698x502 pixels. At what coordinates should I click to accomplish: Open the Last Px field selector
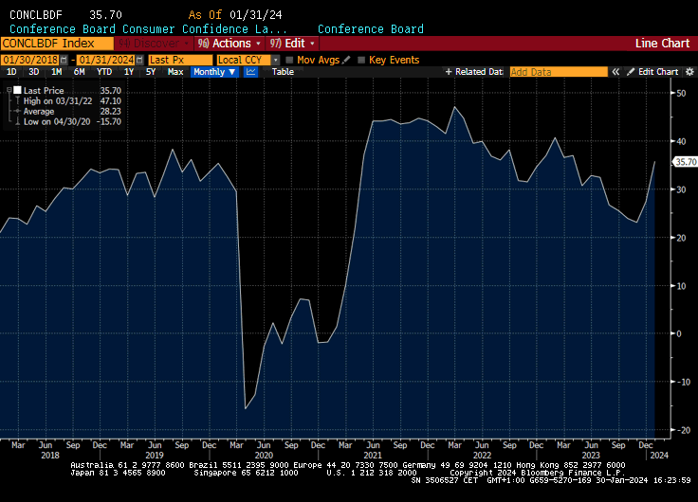point(180,60)
